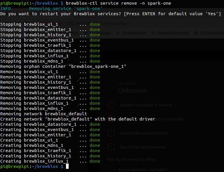The image size is (224, 172).
Task: Click the browser address showing 192.168.0.58
Action: coord(98,23)
